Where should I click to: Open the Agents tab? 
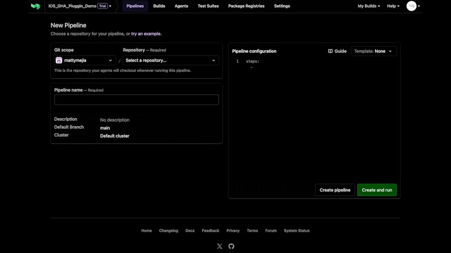181,6
